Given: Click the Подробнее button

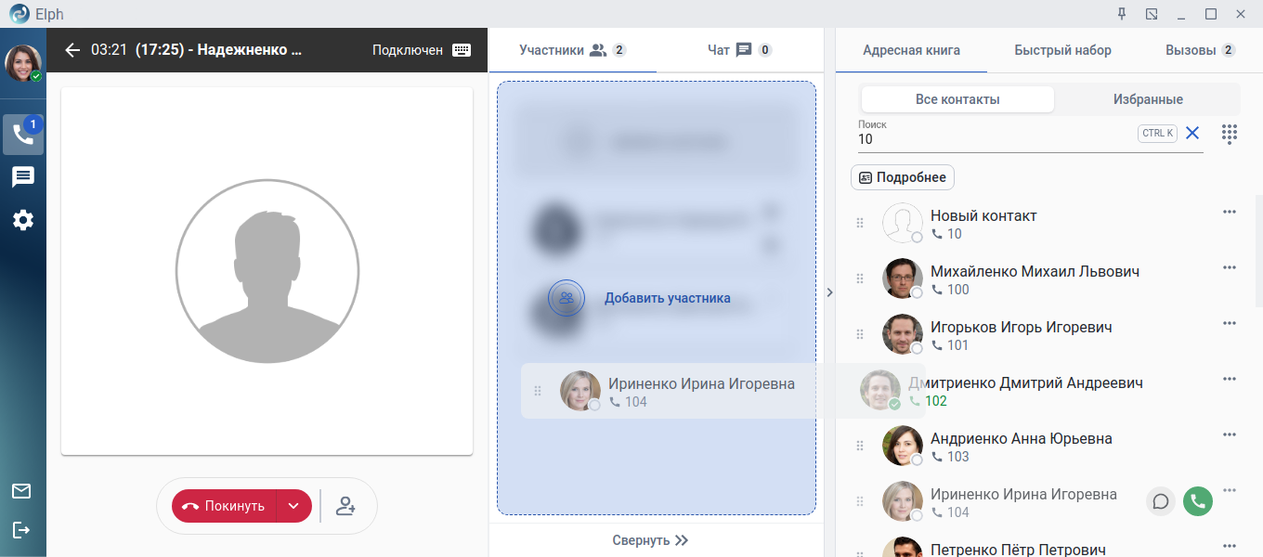Looking at the screenshot, I should [903, 177].
